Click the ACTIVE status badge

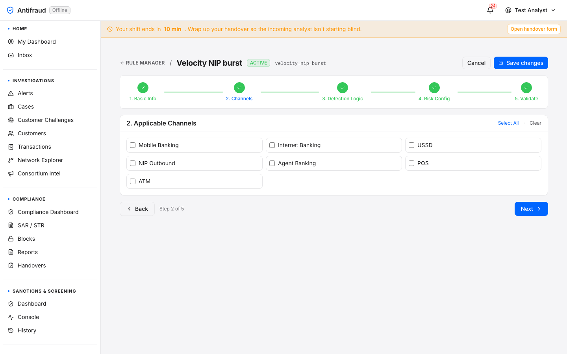coord(258,63)
